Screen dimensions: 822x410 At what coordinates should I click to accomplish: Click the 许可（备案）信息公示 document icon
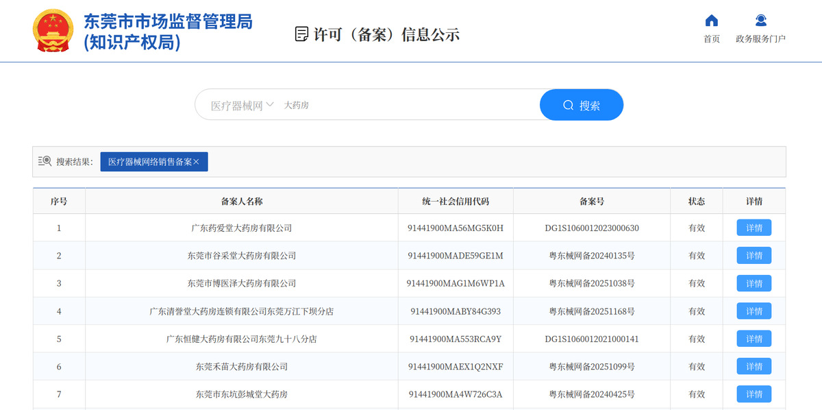[301, 34]
